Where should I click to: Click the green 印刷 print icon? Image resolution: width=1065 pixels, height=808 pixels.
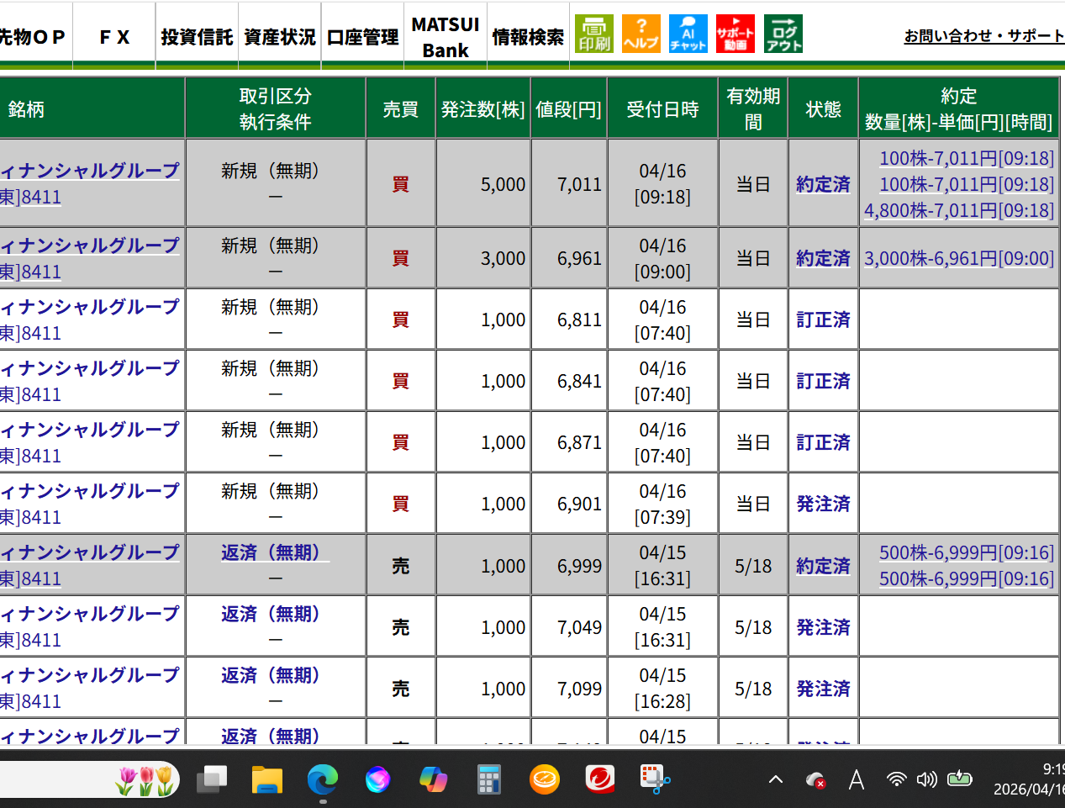[x=594, y=34]
